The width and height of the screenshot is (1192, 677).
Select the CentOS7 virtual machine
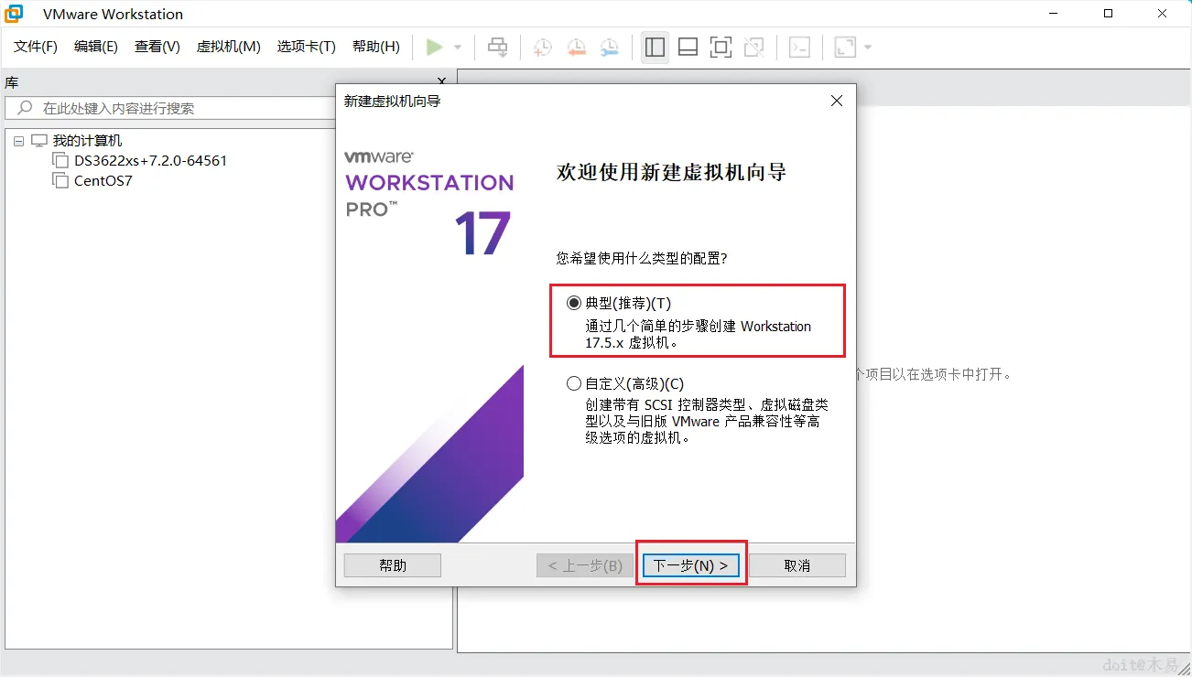click(103, 181)
